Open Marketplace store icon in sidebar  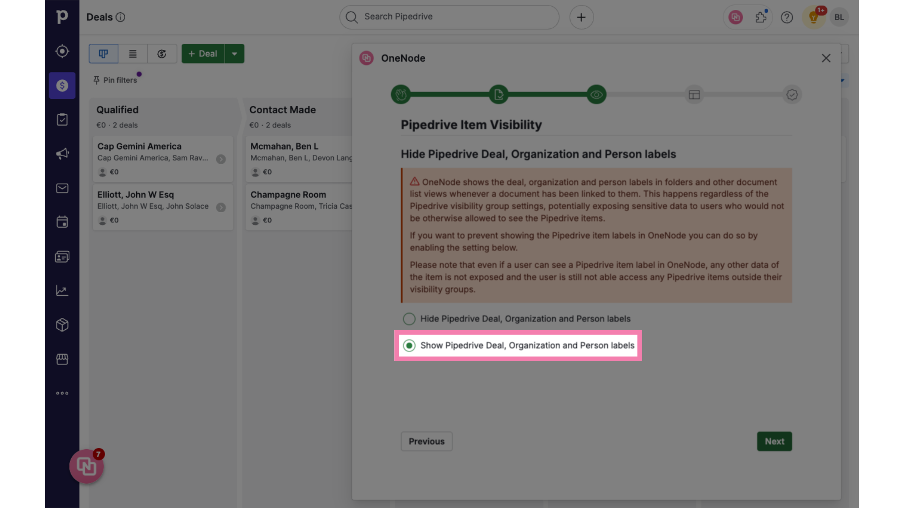tap(62, 359)
